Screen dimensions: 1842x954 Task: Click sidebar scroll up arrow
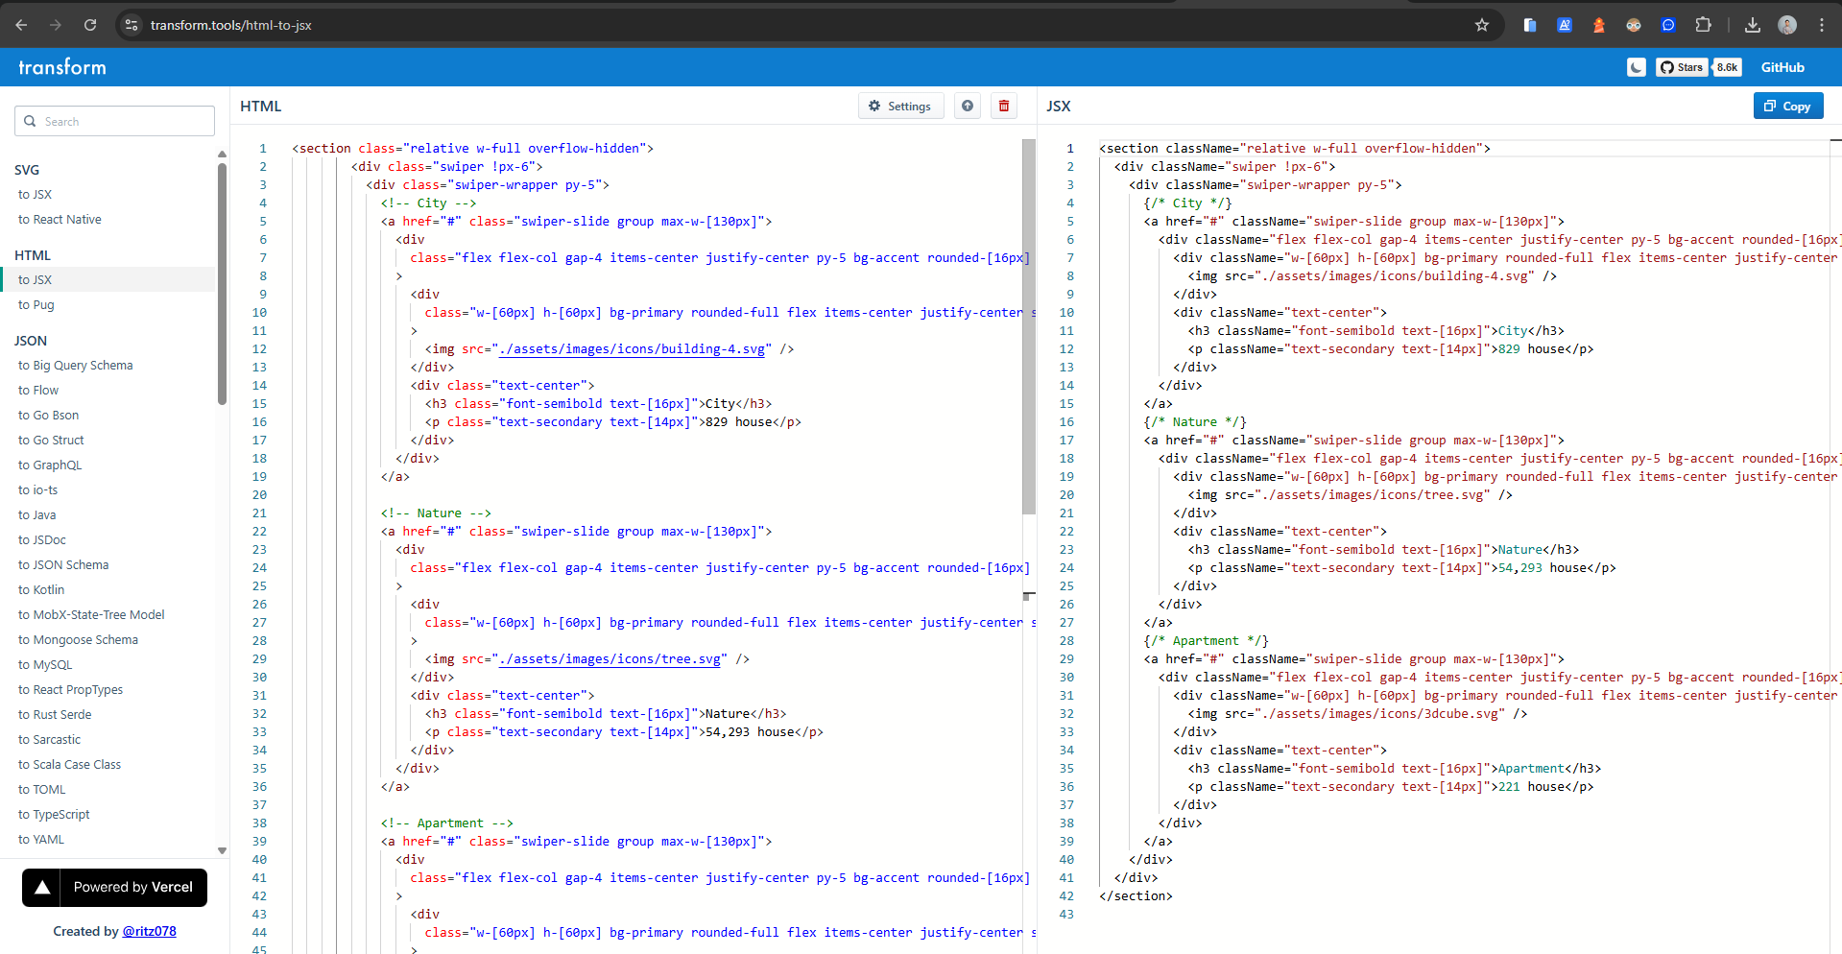pyautogui.click(x=222, y=154)
